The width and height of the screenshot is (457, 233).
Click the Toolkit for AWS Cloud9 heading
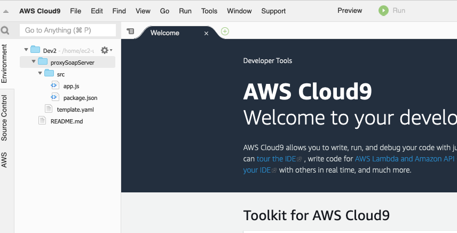tap(316, 215)
